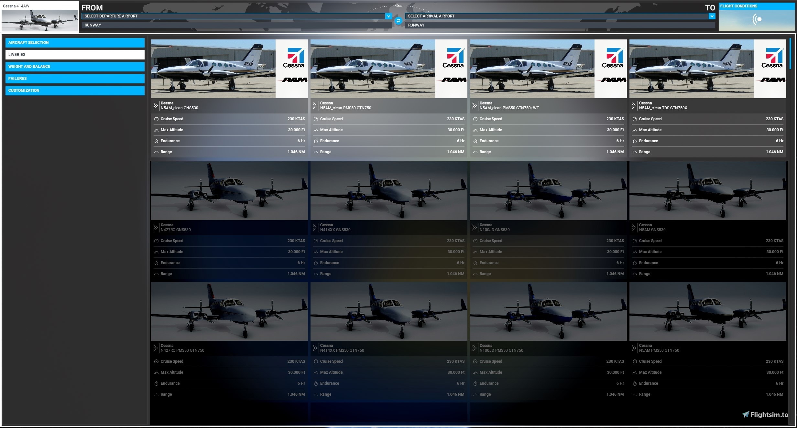Open the departure airport dropdown arrow
Image resolution: width=797 pixels, height=428 pixels.
[x=388, y=16]
